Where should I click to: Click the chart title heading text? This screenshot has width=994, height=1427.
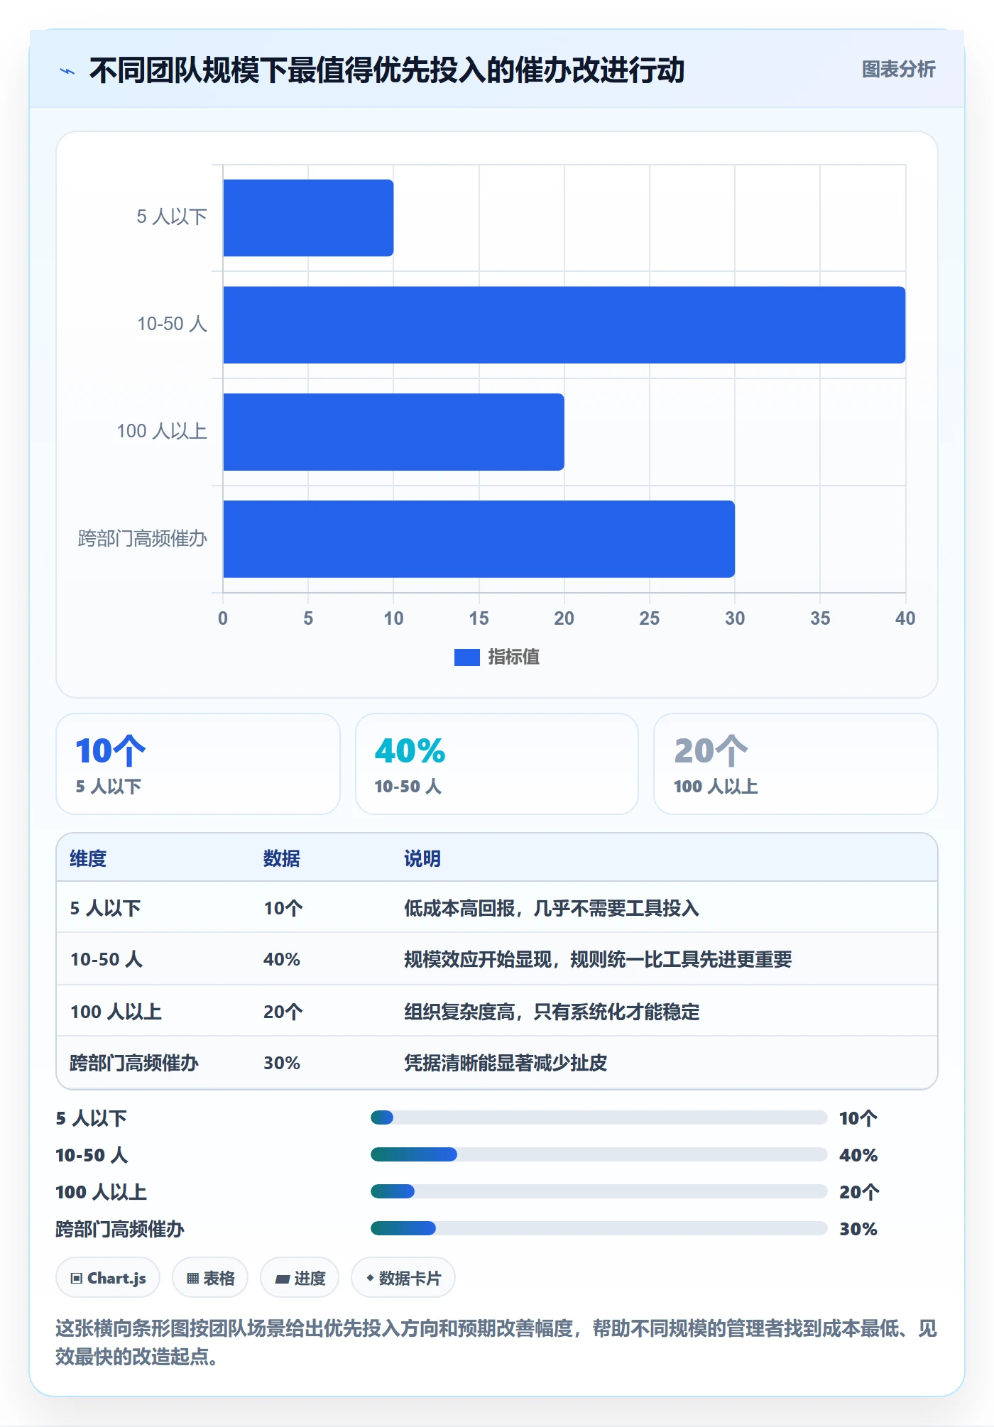pos(387,70)
